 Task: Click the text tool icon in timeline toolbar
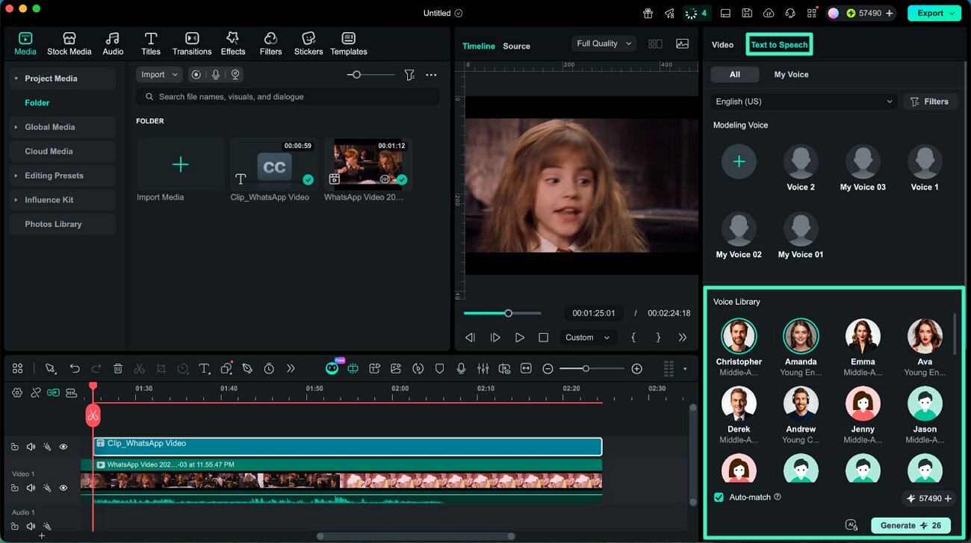tap(205, 368)
